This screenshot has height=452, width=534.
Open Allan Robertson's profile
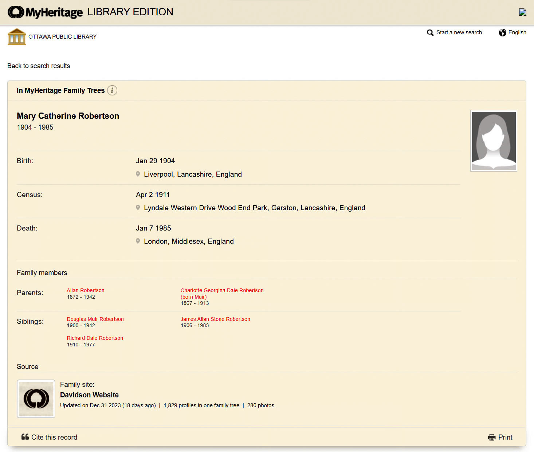[86, 290]
